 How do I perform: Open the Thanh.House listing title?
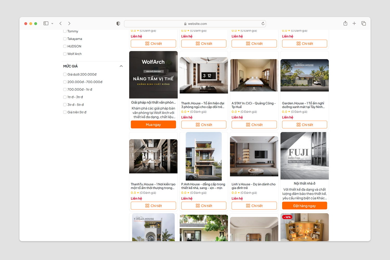pos(203,105)
